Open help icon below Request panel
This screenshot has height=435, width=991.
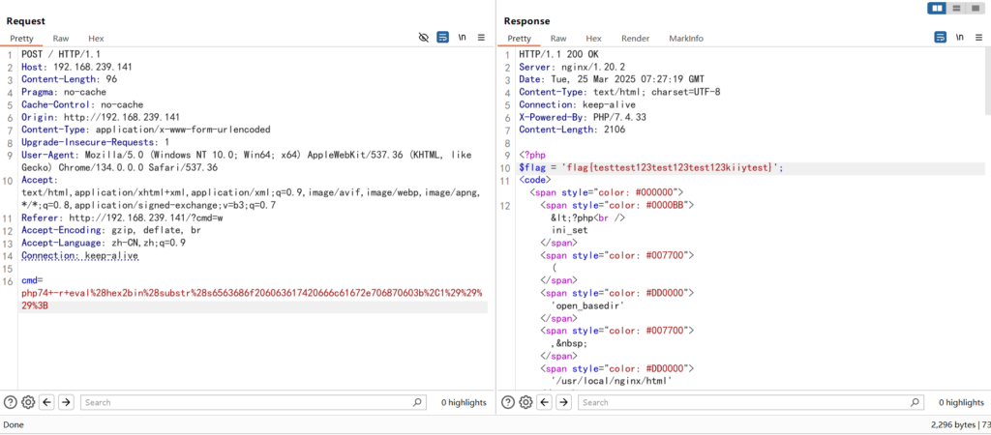pos(11,402)
